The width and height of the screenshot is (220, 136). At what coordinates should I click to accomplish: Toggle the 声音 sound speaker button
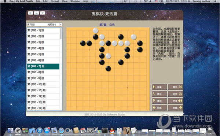(175, 101)
